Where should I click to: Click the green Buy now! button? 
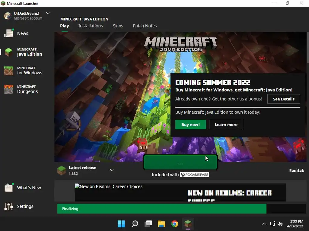pyautogui.click(x=191, y=125)
